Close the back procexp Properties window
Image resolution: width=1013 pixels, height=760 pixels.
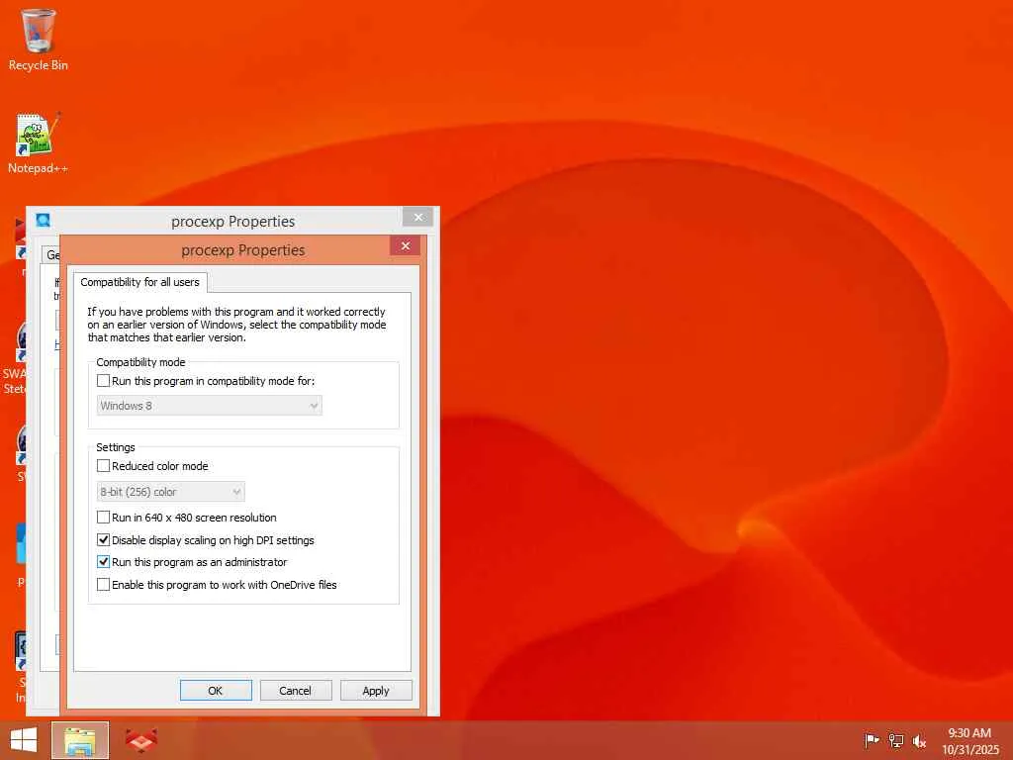click(x=418, y=217)
